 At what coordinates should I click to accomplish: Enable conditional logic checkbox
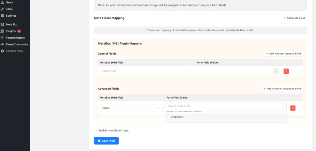[95, 130]
